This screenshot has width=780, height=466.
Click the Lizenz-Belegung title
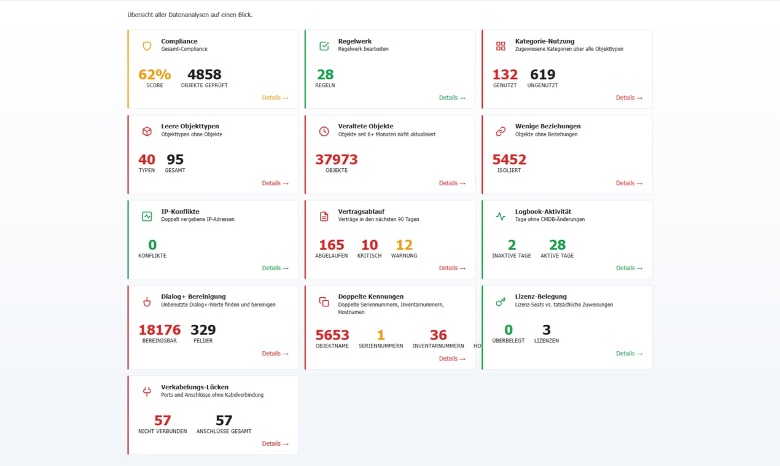pos(541,297)
